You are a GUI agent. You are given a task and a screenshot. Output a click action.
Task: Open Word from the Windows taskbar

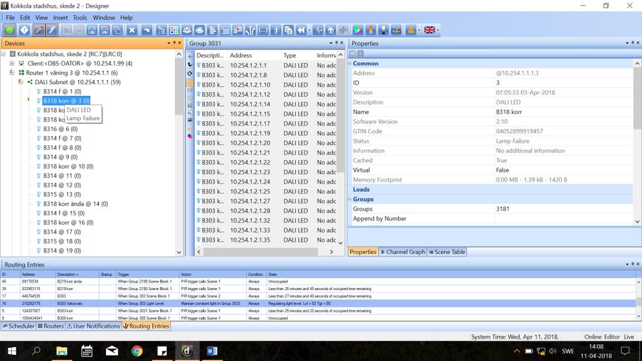[212, 351]
